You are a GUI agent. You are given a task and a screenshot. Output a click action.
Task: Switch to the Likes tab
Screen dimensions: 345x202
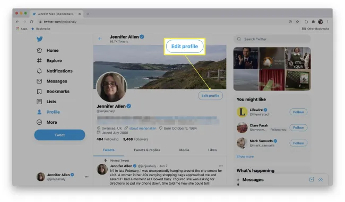[212, 150]
